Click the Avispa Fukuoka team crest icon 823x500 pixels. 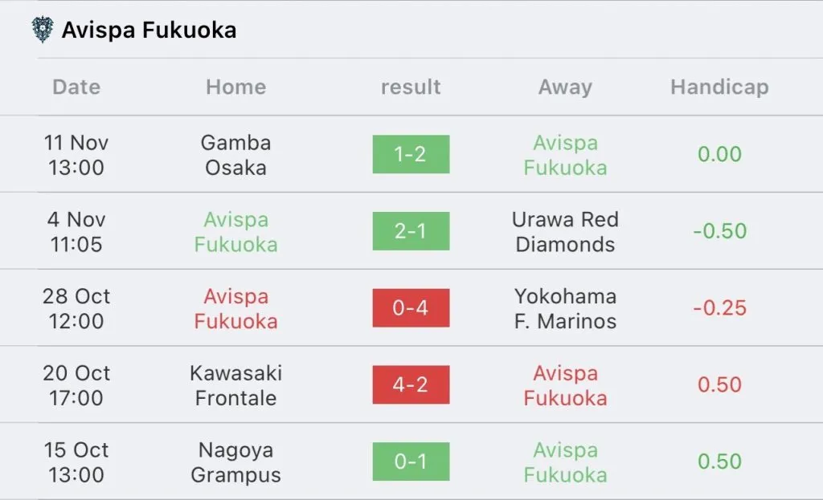click(x=41, y=30)
